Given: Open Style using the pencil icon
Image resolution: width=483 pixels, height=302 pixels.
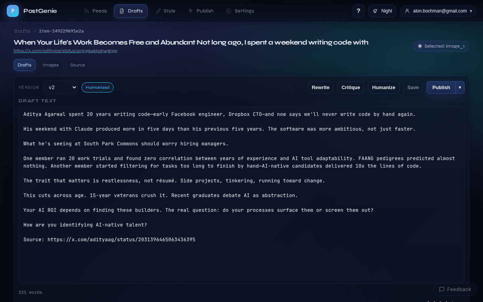Looking at the screenshot, I should 159,11.
